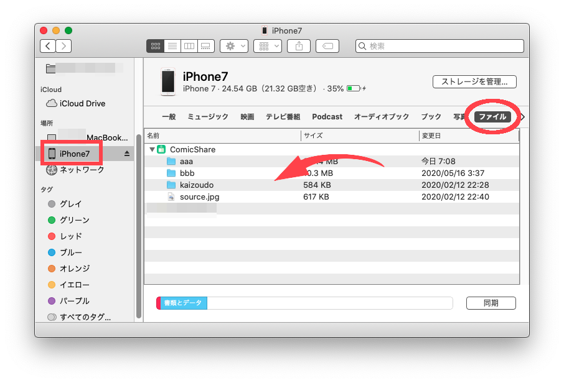Collapse the ComicShare disclosure triangle

152,149
